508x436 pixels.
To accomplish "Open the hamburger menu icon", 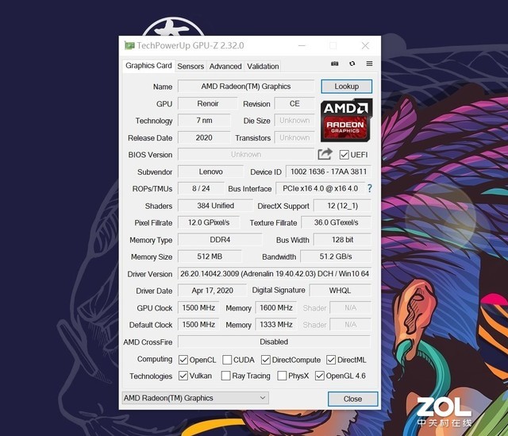I will pyautogui.click(x=369, y=64).
